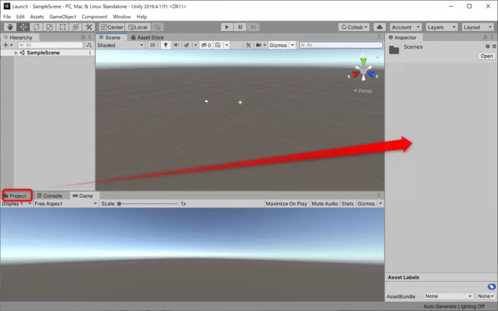
Task: Toggle hidden objects visibility counter
Action: coord(206,45)
